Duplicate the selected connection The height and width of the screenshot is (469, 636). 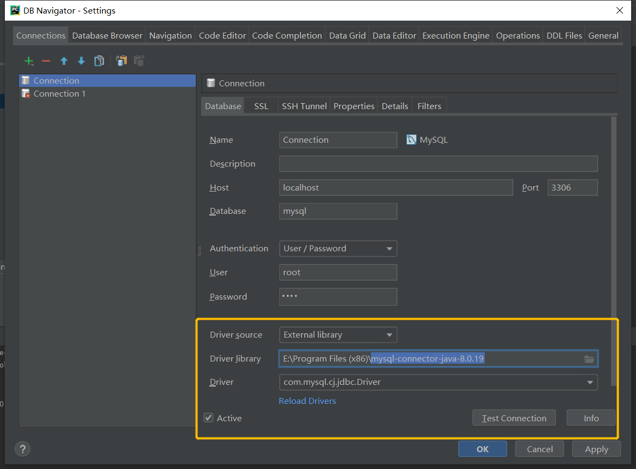(99, 61)
